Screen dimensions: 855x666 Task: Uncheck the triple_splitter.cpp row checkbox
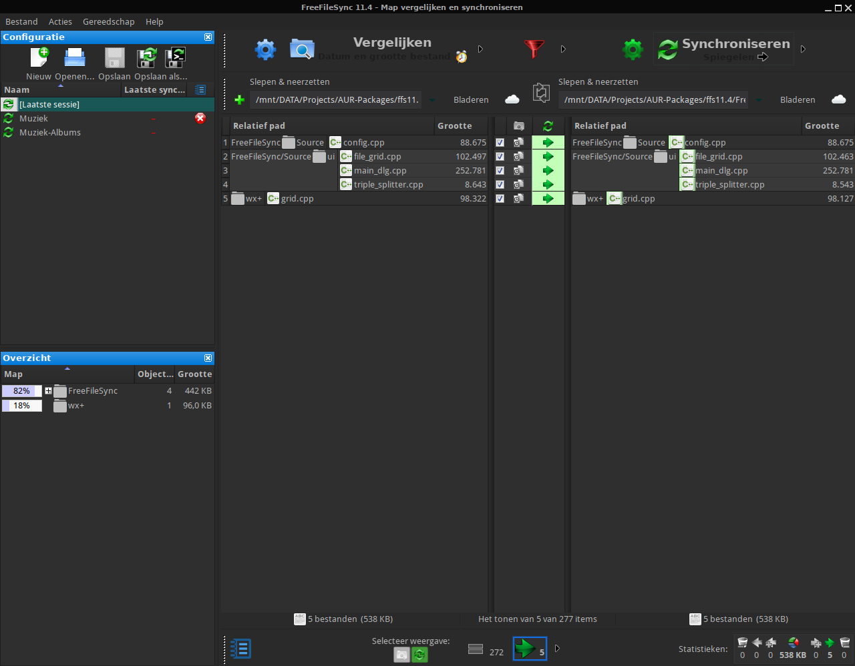coord(500,184)
